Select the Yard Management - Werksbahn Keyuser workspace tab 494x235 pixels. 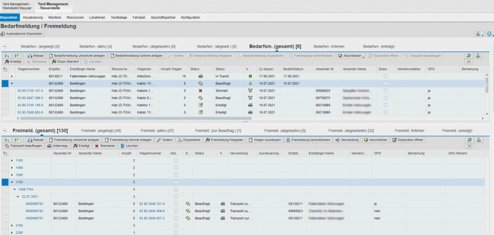pos(17,6)
